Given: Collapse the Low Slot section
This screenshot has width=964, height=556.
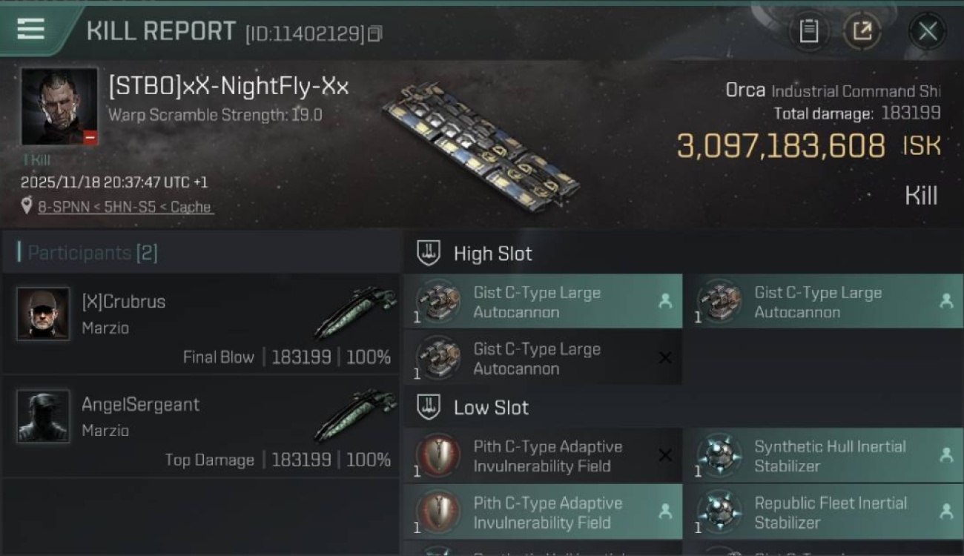Looking at the screenshot, I should pos(429,408).
